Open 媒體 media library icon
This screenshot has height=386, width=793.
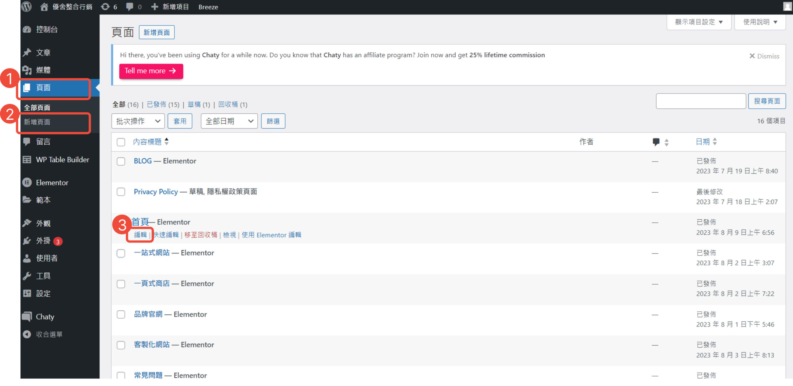[27, 70]
